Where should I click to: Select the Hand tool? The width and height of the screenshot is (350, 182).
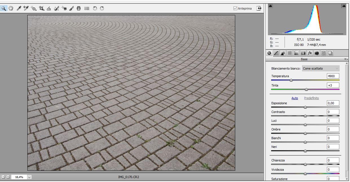[x=11, y=8]
